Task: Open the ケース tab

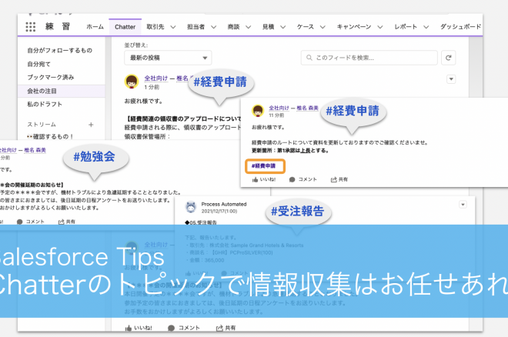Action: click(x=306, y=27)
